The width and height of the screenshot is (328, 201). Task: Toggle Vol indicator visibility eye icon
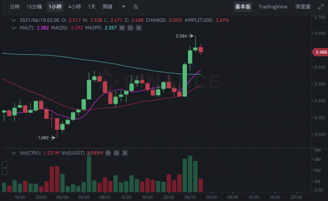click(x=108, y=153)
